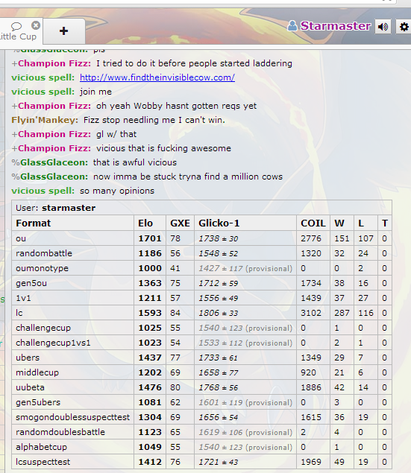Viewport: 411px width, 473px height.
Task: Click the ou COIL value 2776
Action: point(311,238)
